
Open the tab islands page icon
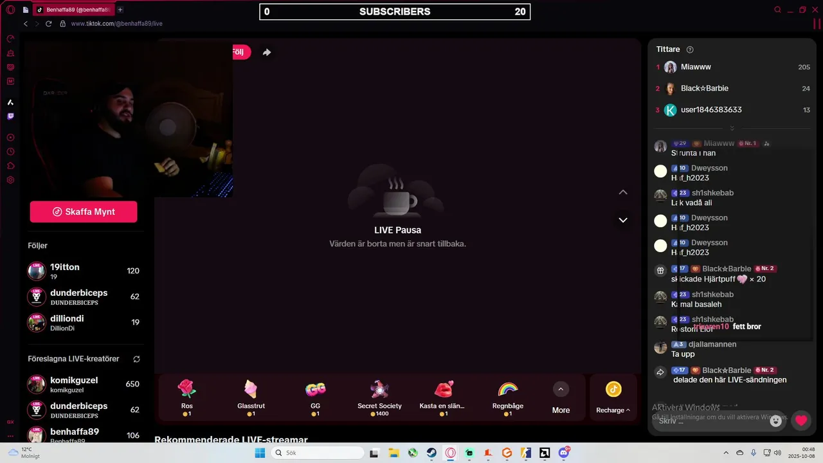point(25,10)
